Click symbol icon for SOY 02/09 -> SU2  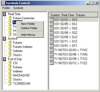(x=52, y=37)
